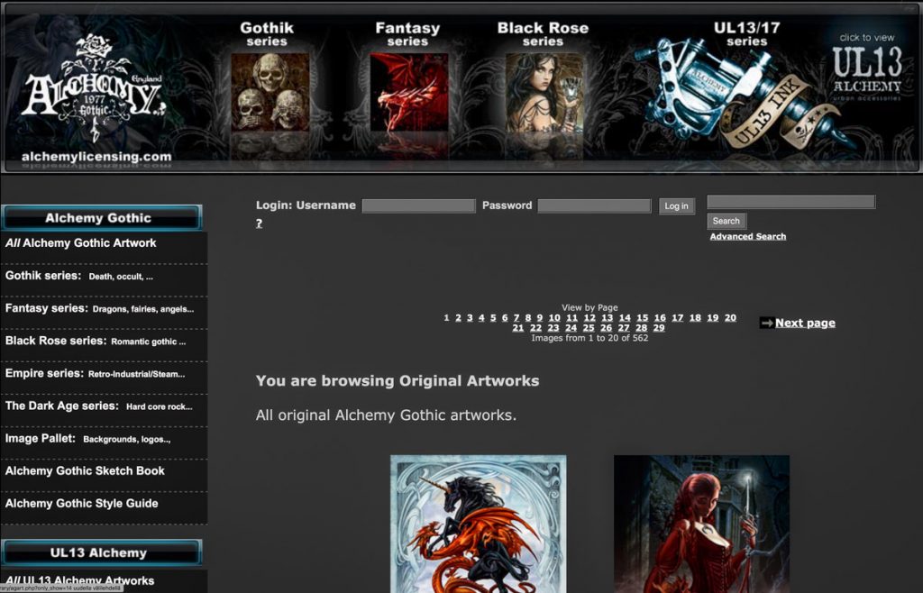Image resolution: width=923 pixels, height=593 pixels.
Task: Click the 'click to view UL13 Alchemy' logo
Action: tap(867, 68)
